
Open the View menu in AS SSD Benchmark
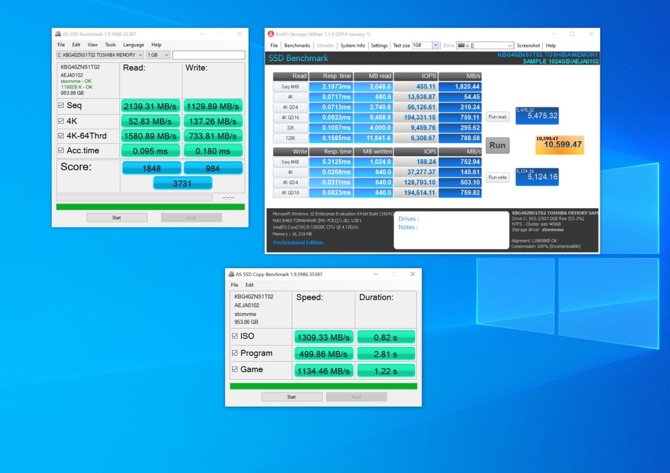click(93, 45)
